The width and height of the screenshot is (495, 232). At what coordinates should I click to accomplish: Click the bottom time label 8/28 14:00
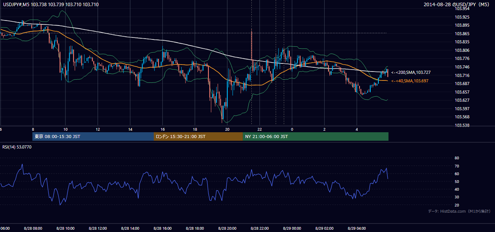coord(130,228)
